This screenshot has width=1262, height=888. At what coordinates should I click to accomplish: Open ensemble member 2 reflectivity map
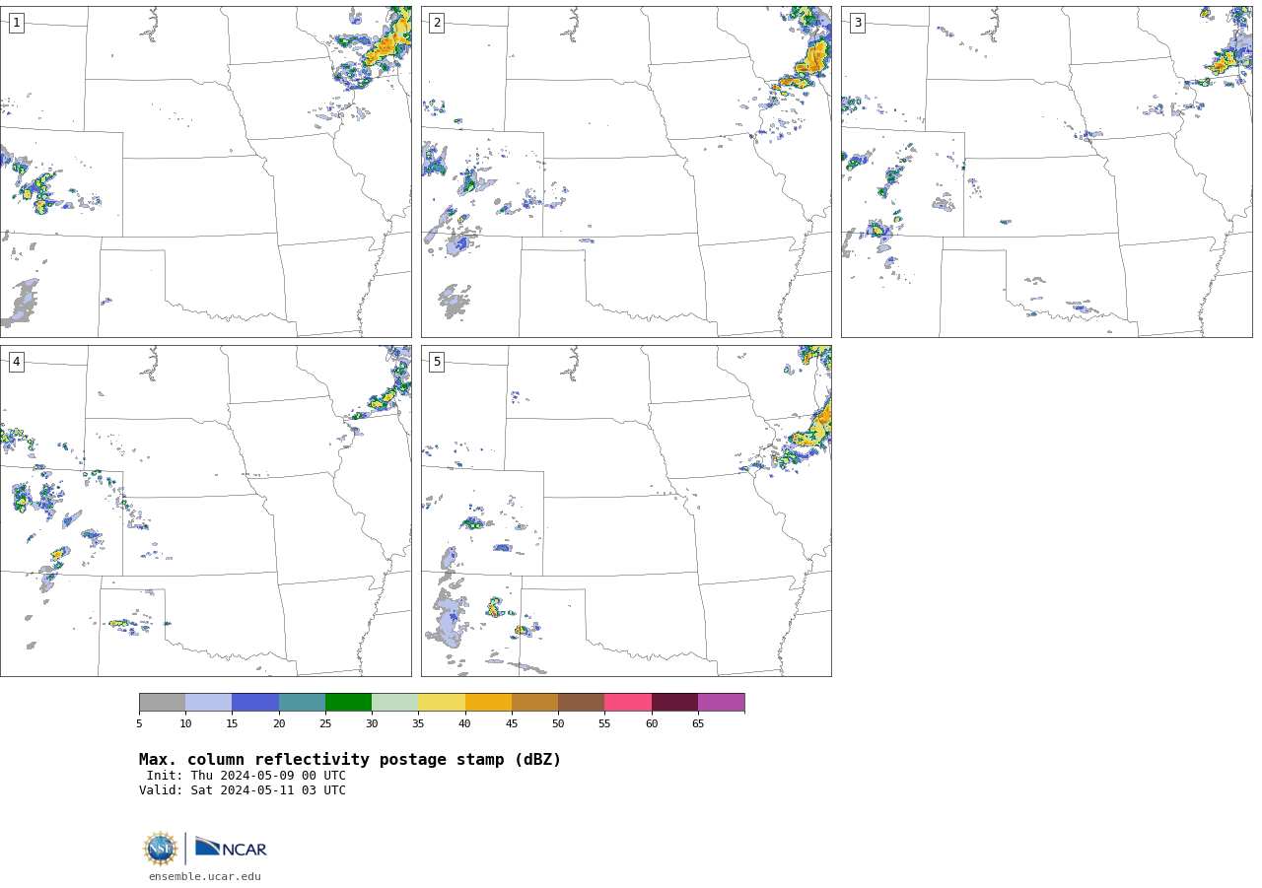(626, 171)
